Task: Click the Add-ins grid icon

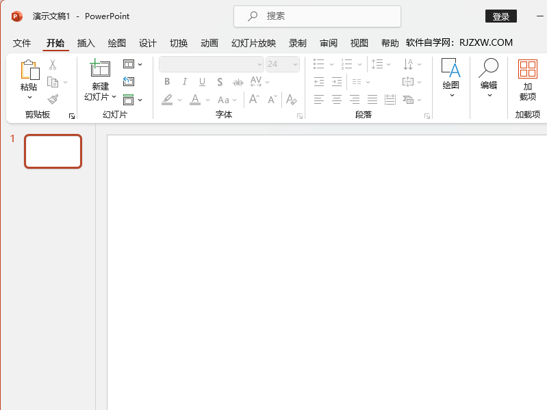Action: click(527, 68)
